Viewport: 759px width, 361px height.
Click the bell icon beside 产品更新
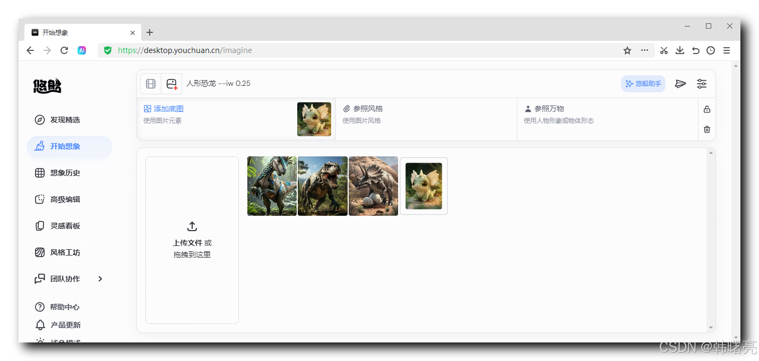click(40, 325)
